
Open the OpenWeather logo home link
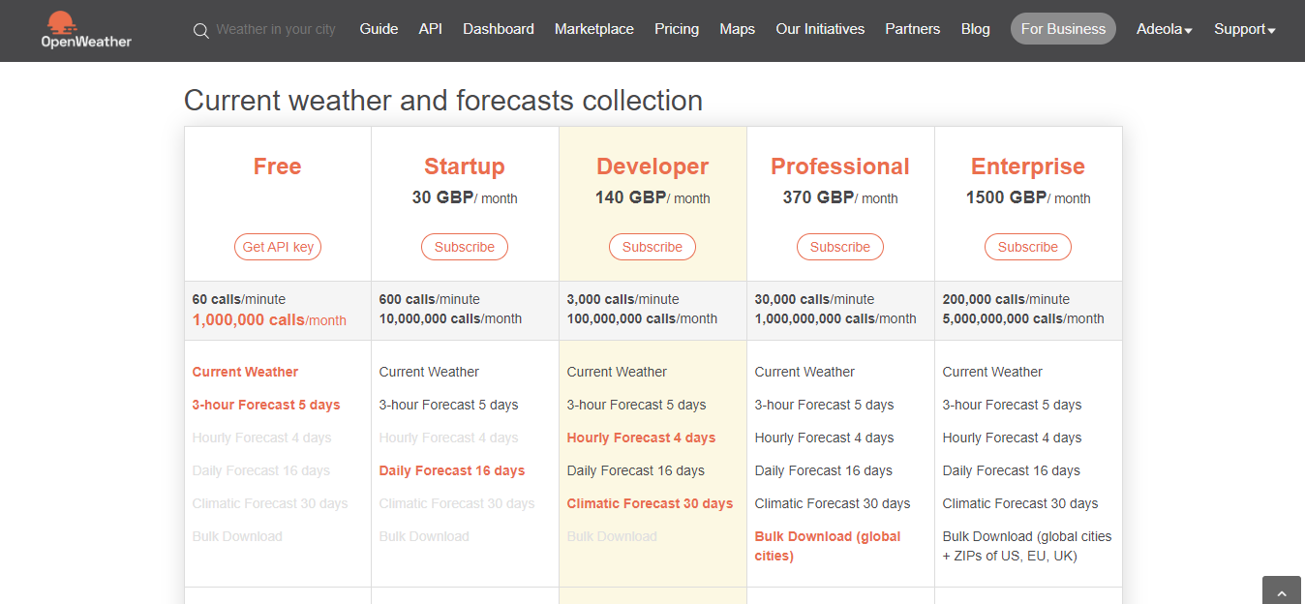tap(86, 29)
